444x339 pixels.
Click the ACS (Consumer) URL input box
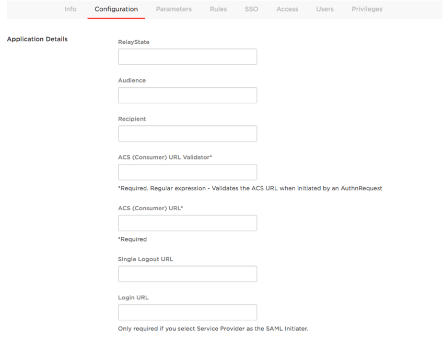[x=188, y=223]
